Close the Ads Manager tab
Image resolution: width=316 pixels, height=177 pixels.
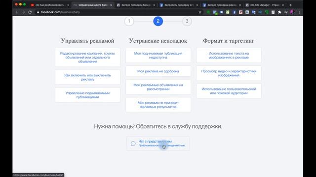tap(283, 5)
